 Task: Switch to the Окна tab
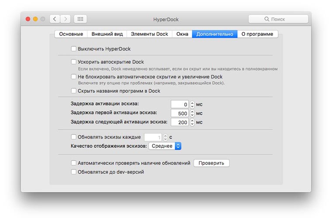[x=182, y=34]
